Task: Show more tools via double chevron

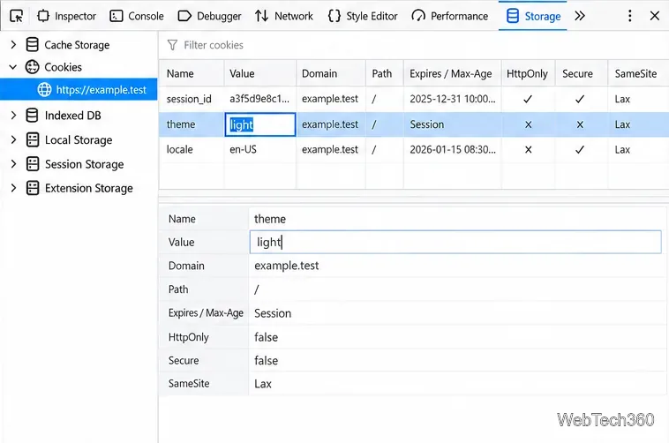Action: pos(579,16)
